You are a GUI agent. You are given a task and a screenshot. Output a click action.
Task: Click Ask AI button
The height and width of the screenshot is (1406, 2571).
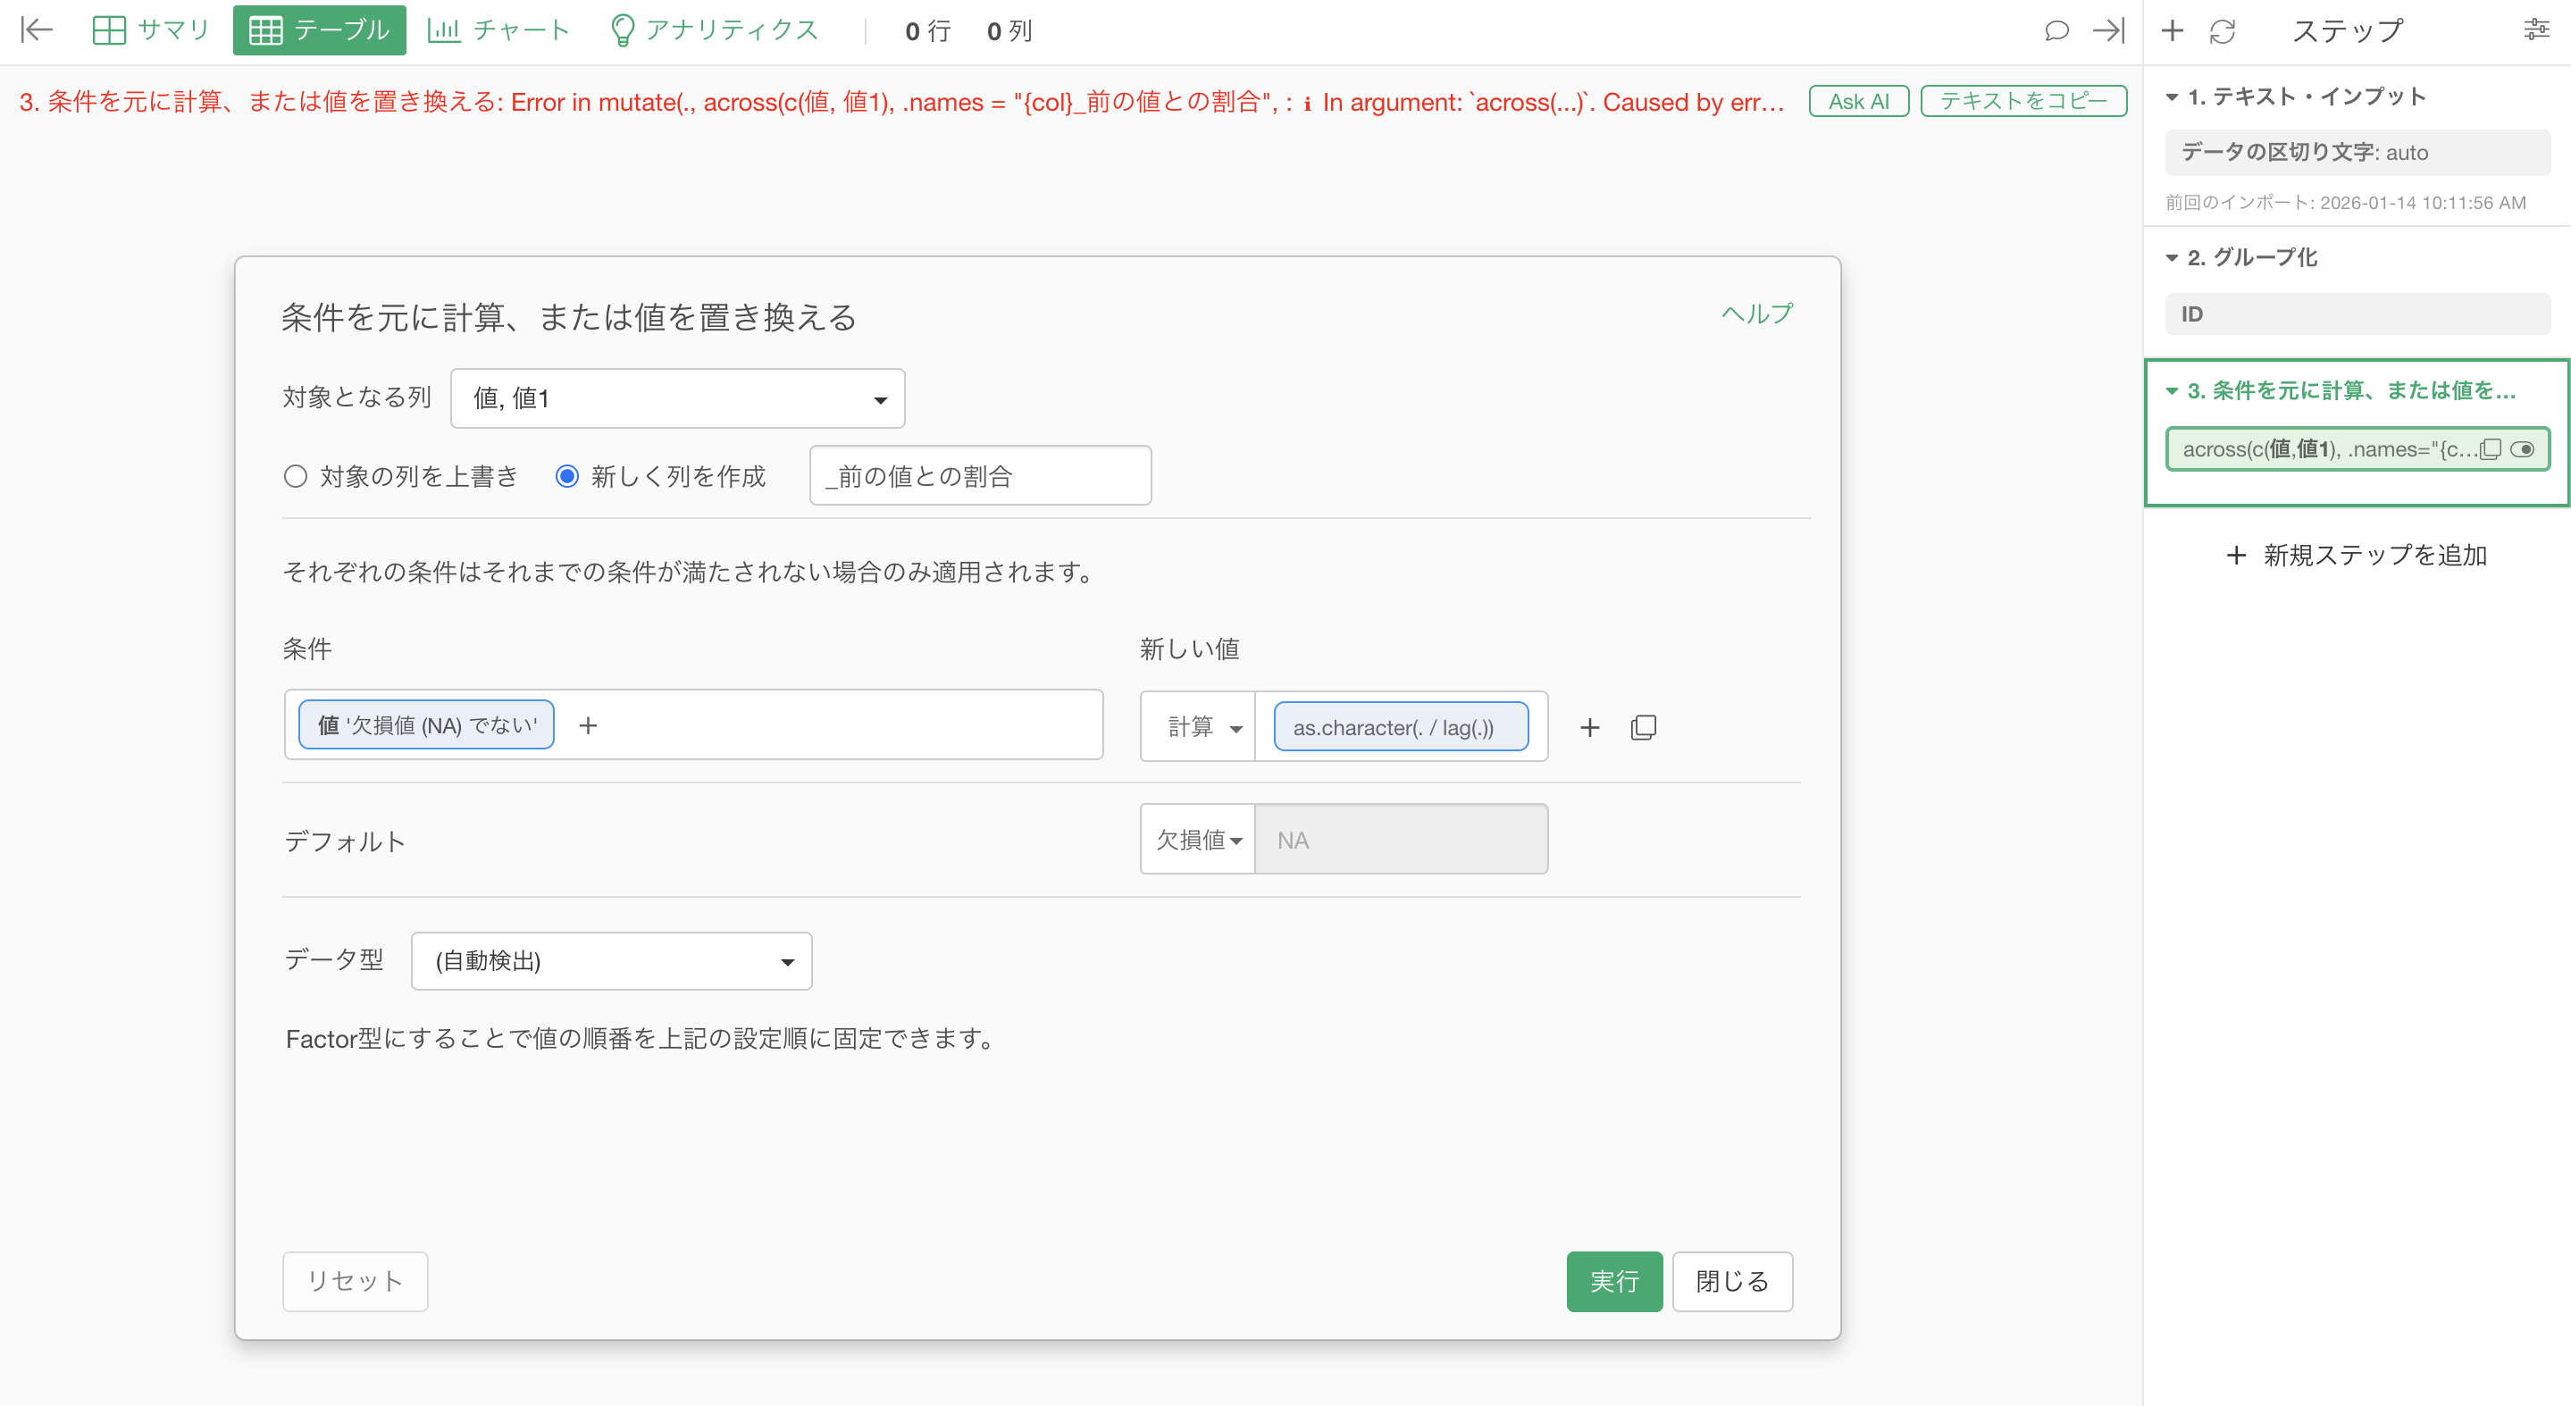pyautogui.click(x=1857, y=101)
